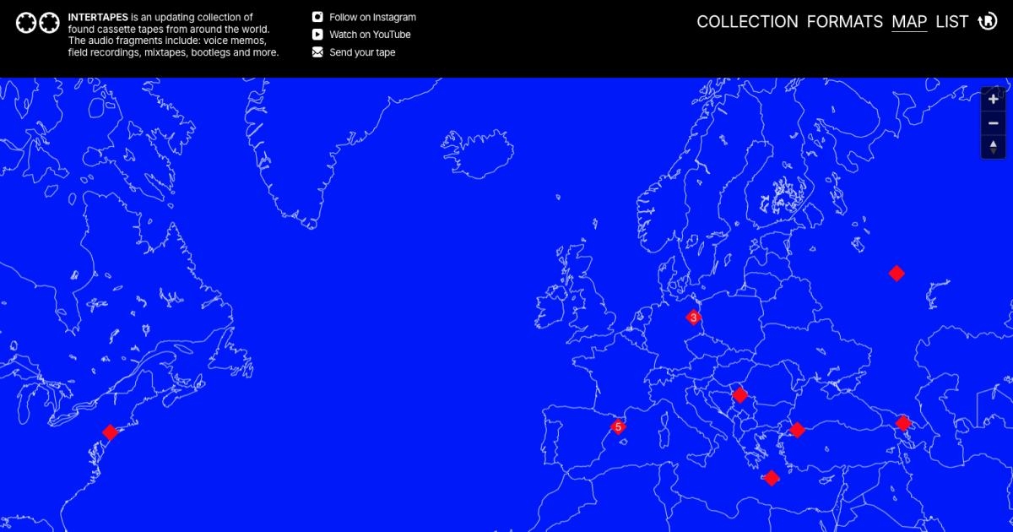Screen dimensions: 1013x532
Task: Open cluster marker labeled 5 near Spain
Action: click(618, 426)
